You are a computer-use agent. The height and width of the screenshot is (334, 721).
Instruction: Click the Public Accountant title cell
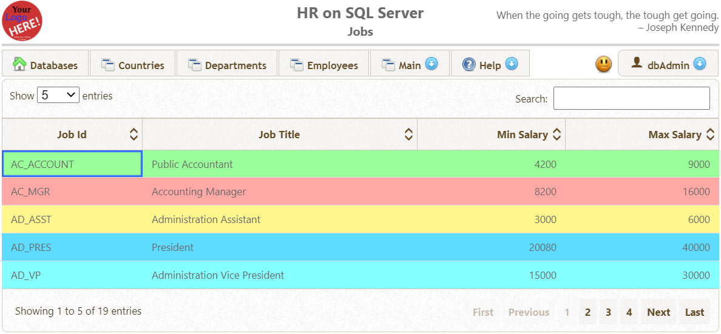[280, 164]
